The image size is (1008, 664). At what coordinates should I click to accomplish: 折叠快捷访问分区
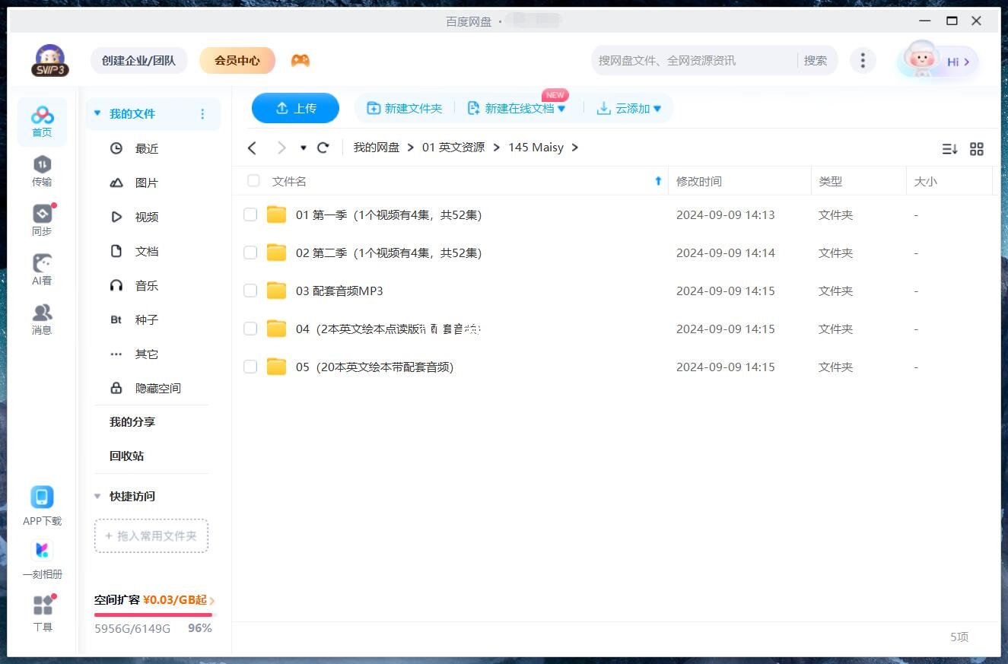(x=97, y=496)
